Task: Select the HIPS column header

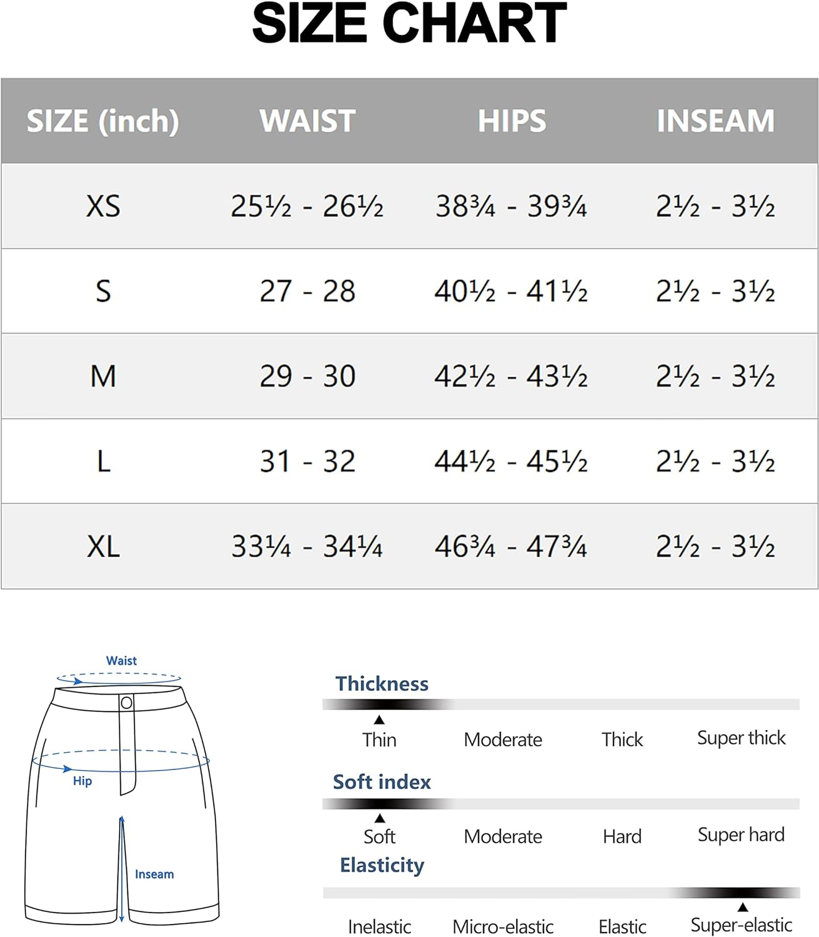Action: 512,121
